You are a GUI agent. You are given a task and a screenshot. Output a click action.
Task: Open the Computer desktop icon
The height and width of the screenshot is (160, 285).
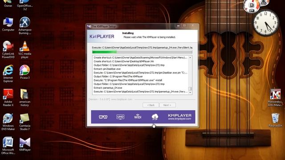[x=8, y=24]
